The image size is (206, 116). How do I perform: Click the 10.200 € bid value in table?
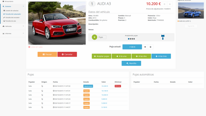pos(105,86)
